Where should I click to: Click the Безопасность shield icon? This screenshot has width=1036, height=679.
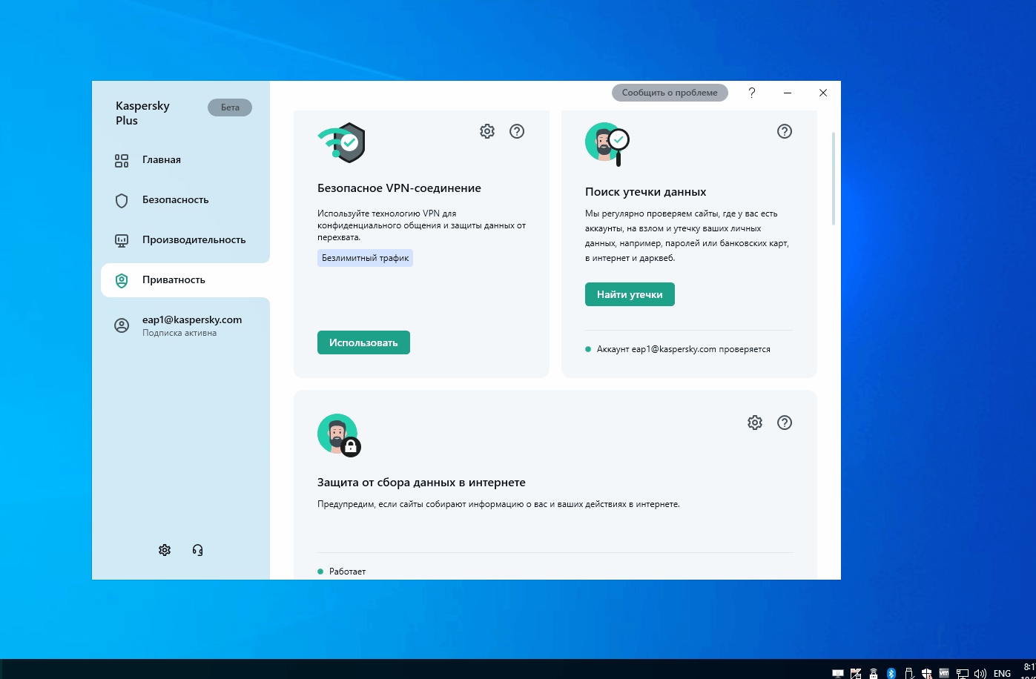tap(122, 201)
